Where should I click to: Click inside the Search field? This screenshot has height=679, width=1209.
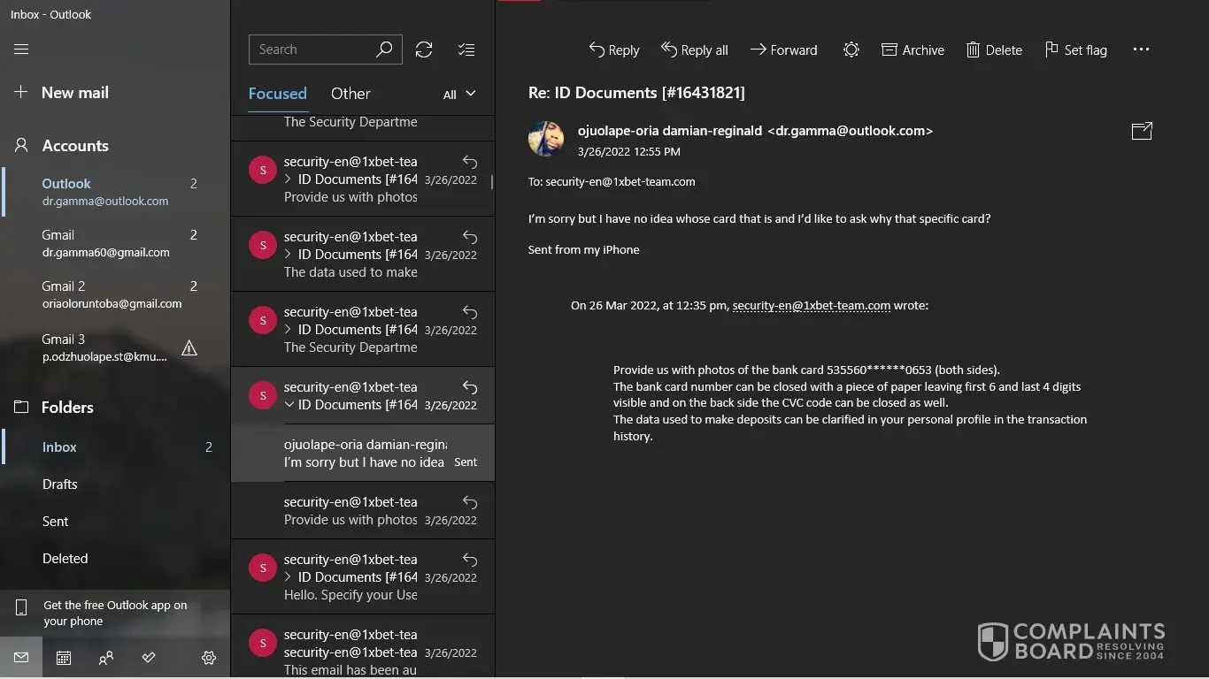(310, 50)
